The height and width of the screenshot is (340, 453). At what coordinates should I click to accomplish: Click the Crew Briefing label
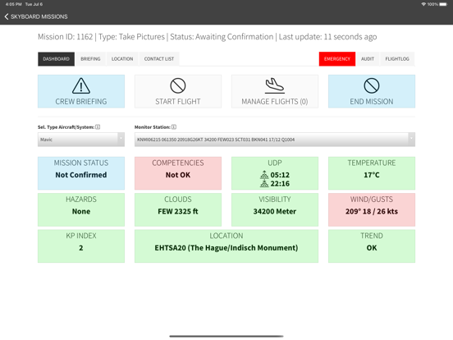(81, 102)
